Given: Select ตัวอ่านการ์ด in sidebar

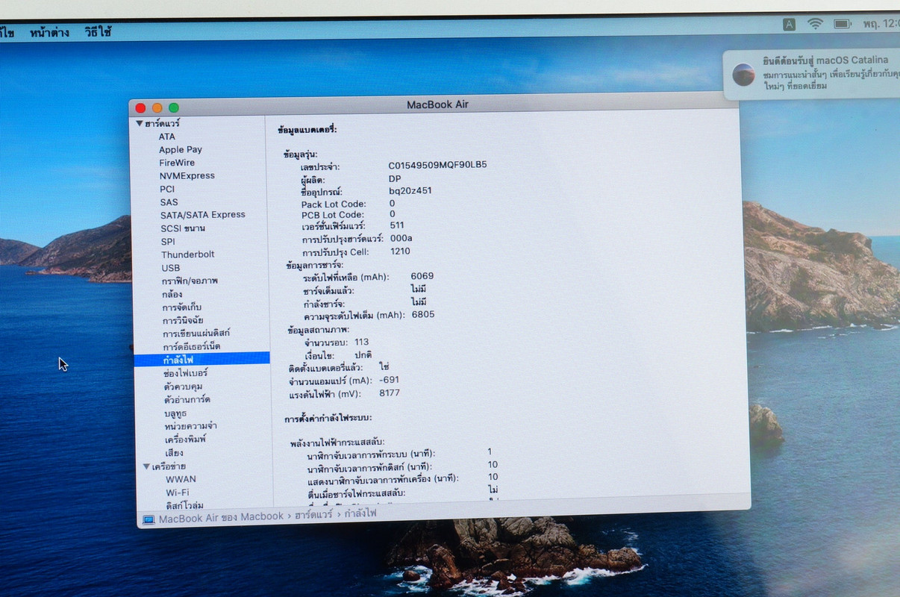Looking at the screenshot, I should pyautogui.click(x=187, y=400).
